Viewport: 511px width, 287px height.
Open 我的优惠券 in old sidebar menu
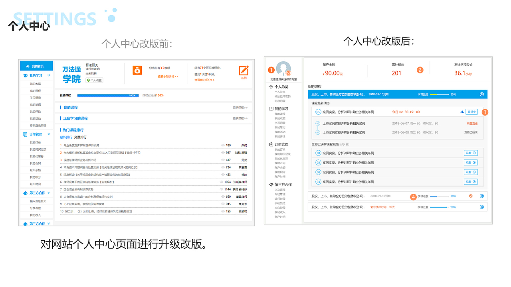pos(36,156)
